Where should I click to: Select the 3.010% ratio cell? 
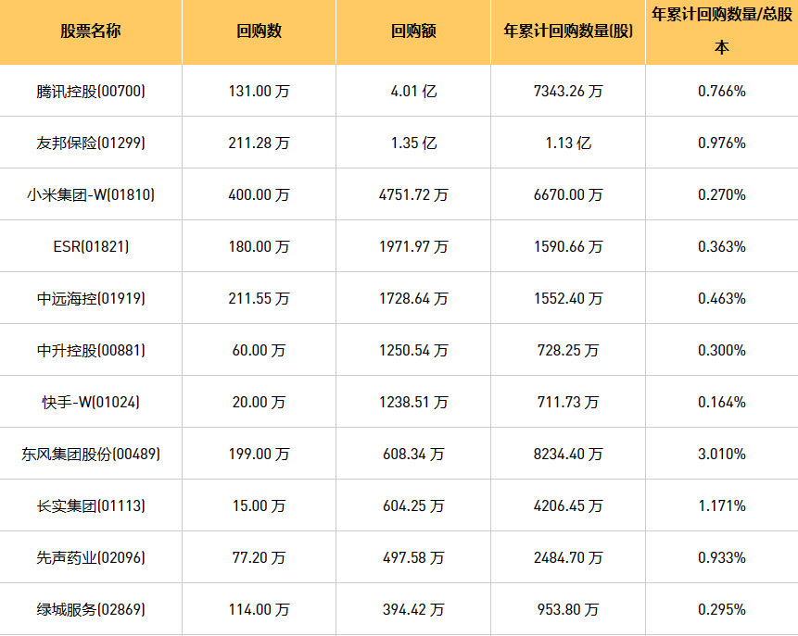[x=721, y=454]
